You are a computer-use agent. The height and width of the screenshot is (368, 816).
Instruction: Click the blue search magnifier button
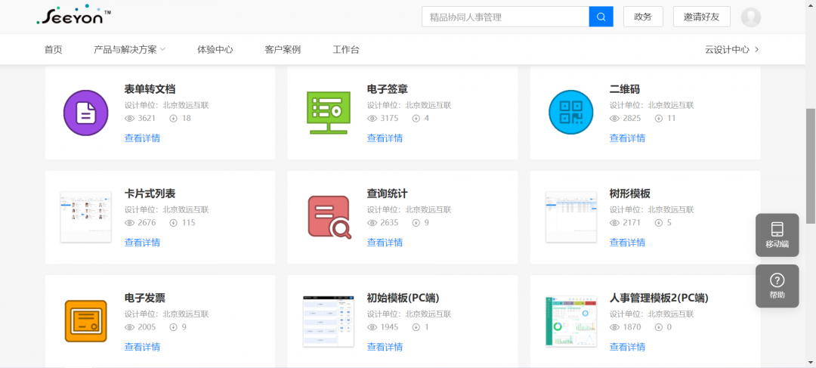coord(601,17)
